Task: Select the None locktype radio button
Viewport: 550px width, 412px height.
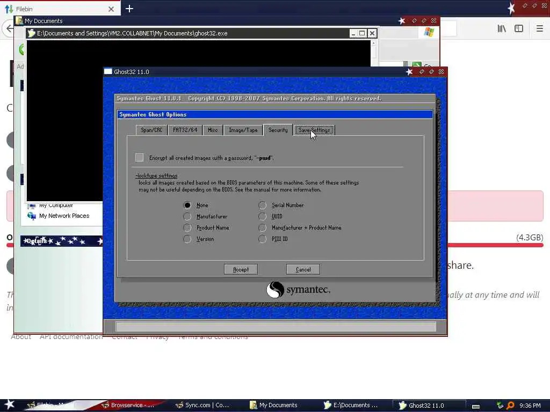Action: (x=187, y=205)
